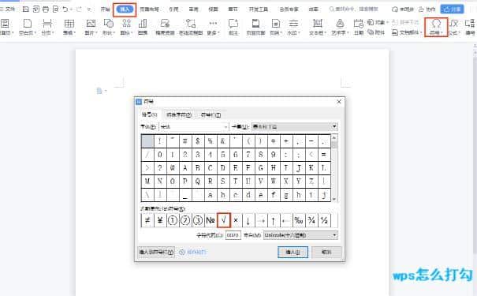Viewport: 477px width, 296px height.
Task: Select the = symbol in grid
Action: coord(324,155)
